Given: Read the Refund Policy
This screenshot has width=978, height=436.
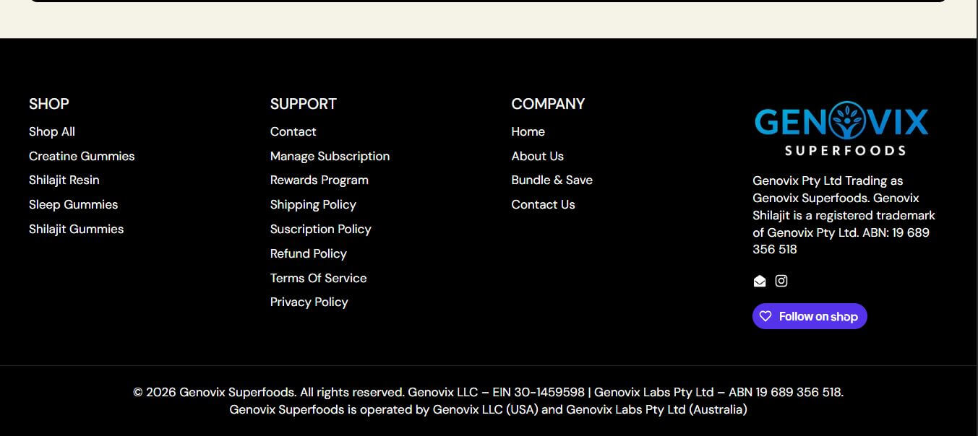Looking at the screenshot, I should point(308,253).
